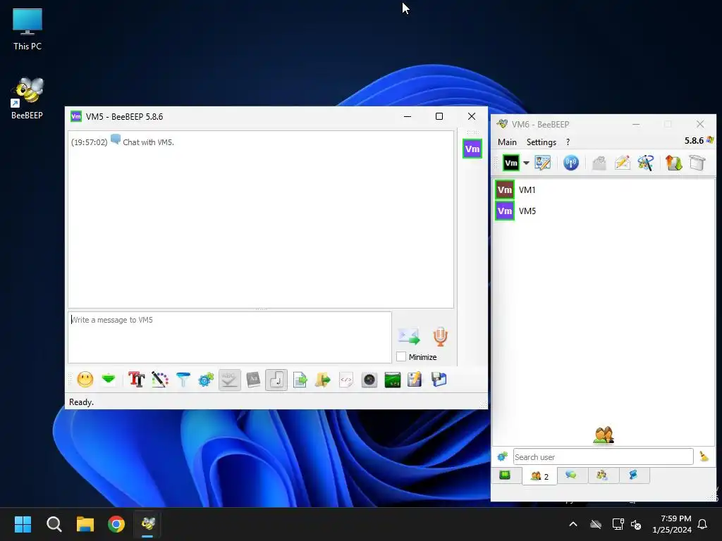Click the black Vm status avatar button
The width and height of the screenshot is (722, 541).
pyautogui.click(x=511, y=163)
